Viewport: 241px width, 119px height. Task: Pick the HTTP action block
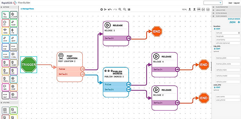tap(5, 39)
